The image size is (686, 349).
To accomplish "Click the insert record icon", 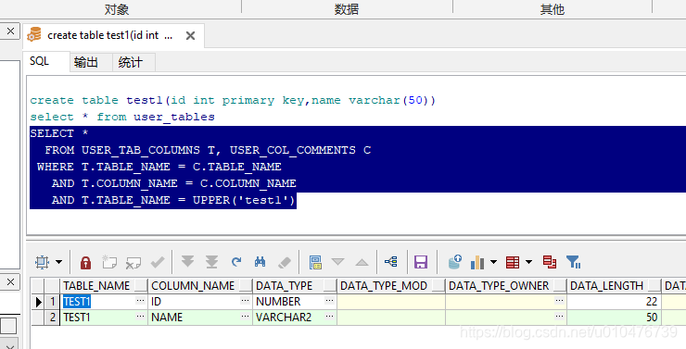I will [109, 262].
